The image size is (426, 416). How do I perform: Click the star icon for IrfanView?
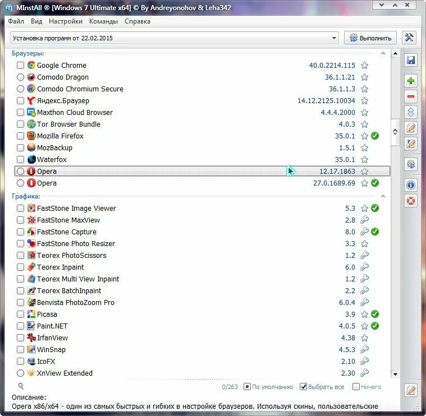click(364, 338)
